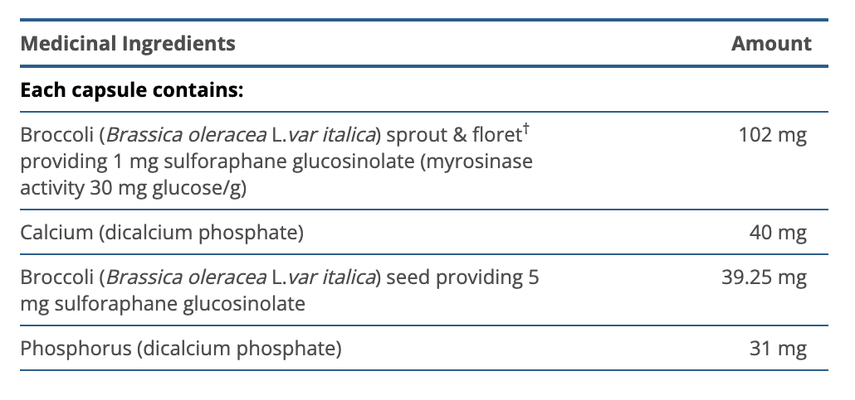
Task: Click the 40 mg amount value
Action: 778,233
